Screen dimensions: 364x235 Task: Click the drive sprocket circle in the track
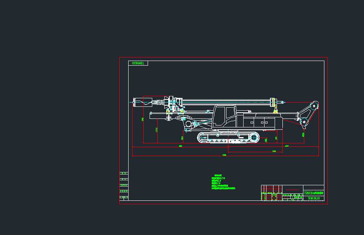pyautogui.click(x=253, y=138)
